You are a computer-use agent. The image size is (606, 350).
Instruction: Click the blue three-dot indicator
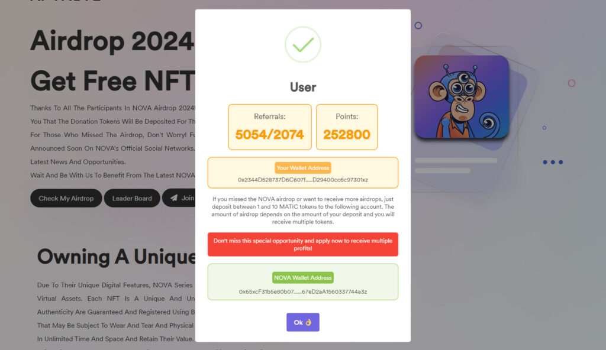pos(552,162)
